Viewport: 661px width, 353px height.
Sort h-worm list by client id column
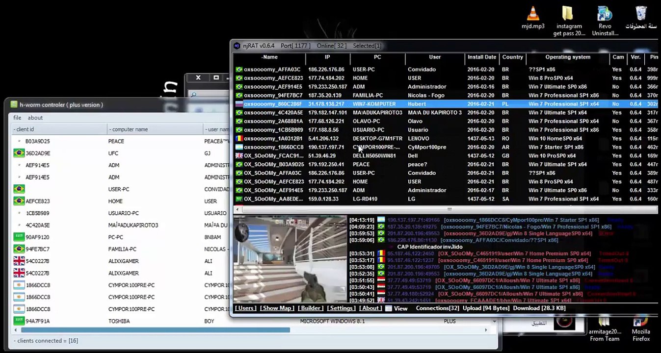tap(59, 129)
